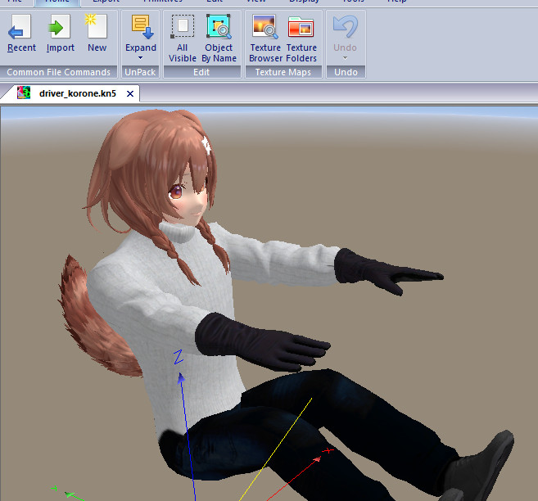Click the Undo arrow icon
Viewport: 538px width, 501px height.
[344, 28]
